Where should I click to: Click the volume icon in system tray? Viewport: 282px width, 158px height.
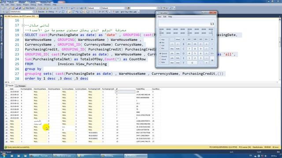(x=266, y=156)
